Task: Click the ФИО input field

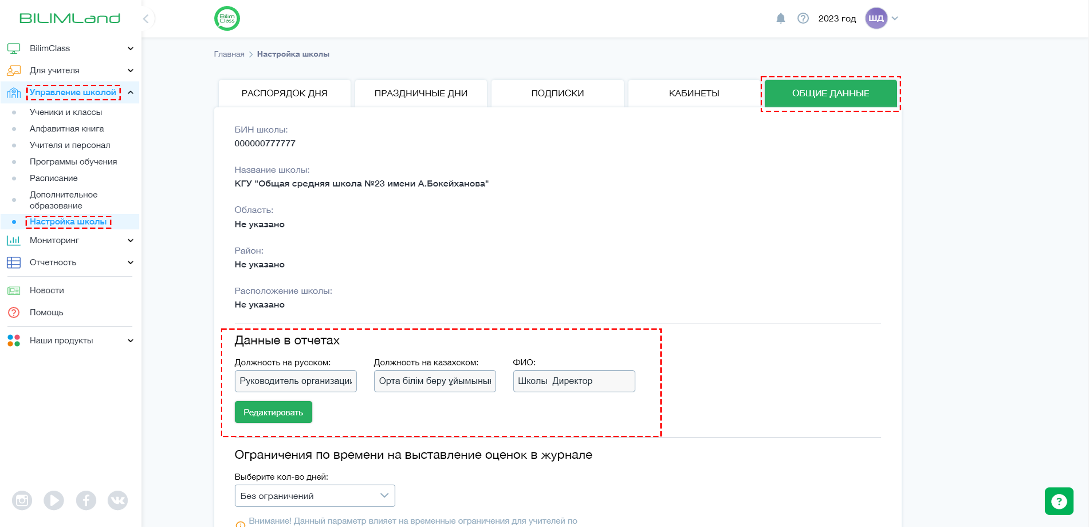Action: click(x=574, y=381)
